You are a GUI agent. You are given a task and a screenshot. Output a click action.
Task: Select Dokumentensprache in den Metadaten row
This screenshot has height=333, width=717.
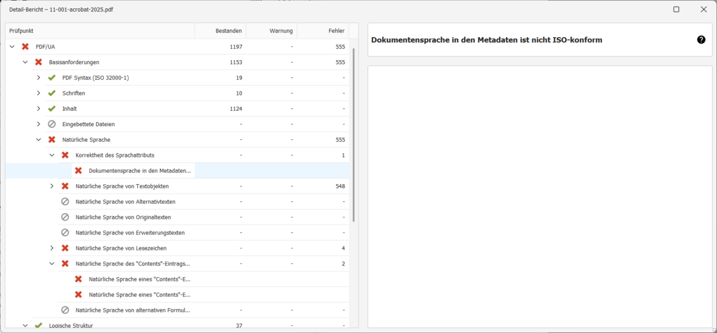[139, 171]
